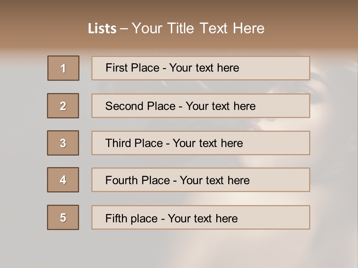The image size is (358, 268).
Task: Click the Your Title Text Here heading
Action: point(198,28)
